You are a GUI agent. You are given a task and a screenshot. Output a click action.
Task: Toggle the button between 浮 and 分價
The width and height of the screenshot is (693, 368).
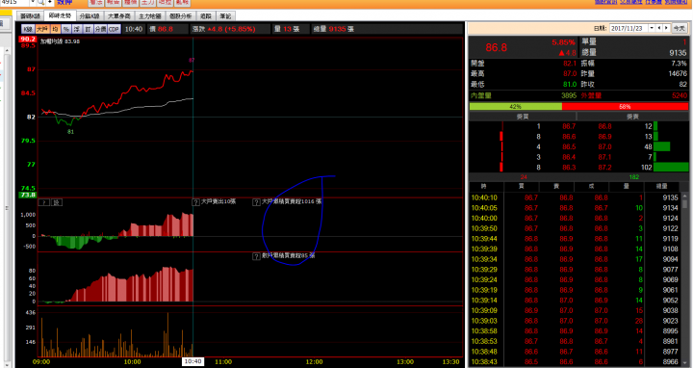click(x=88, y=29)
